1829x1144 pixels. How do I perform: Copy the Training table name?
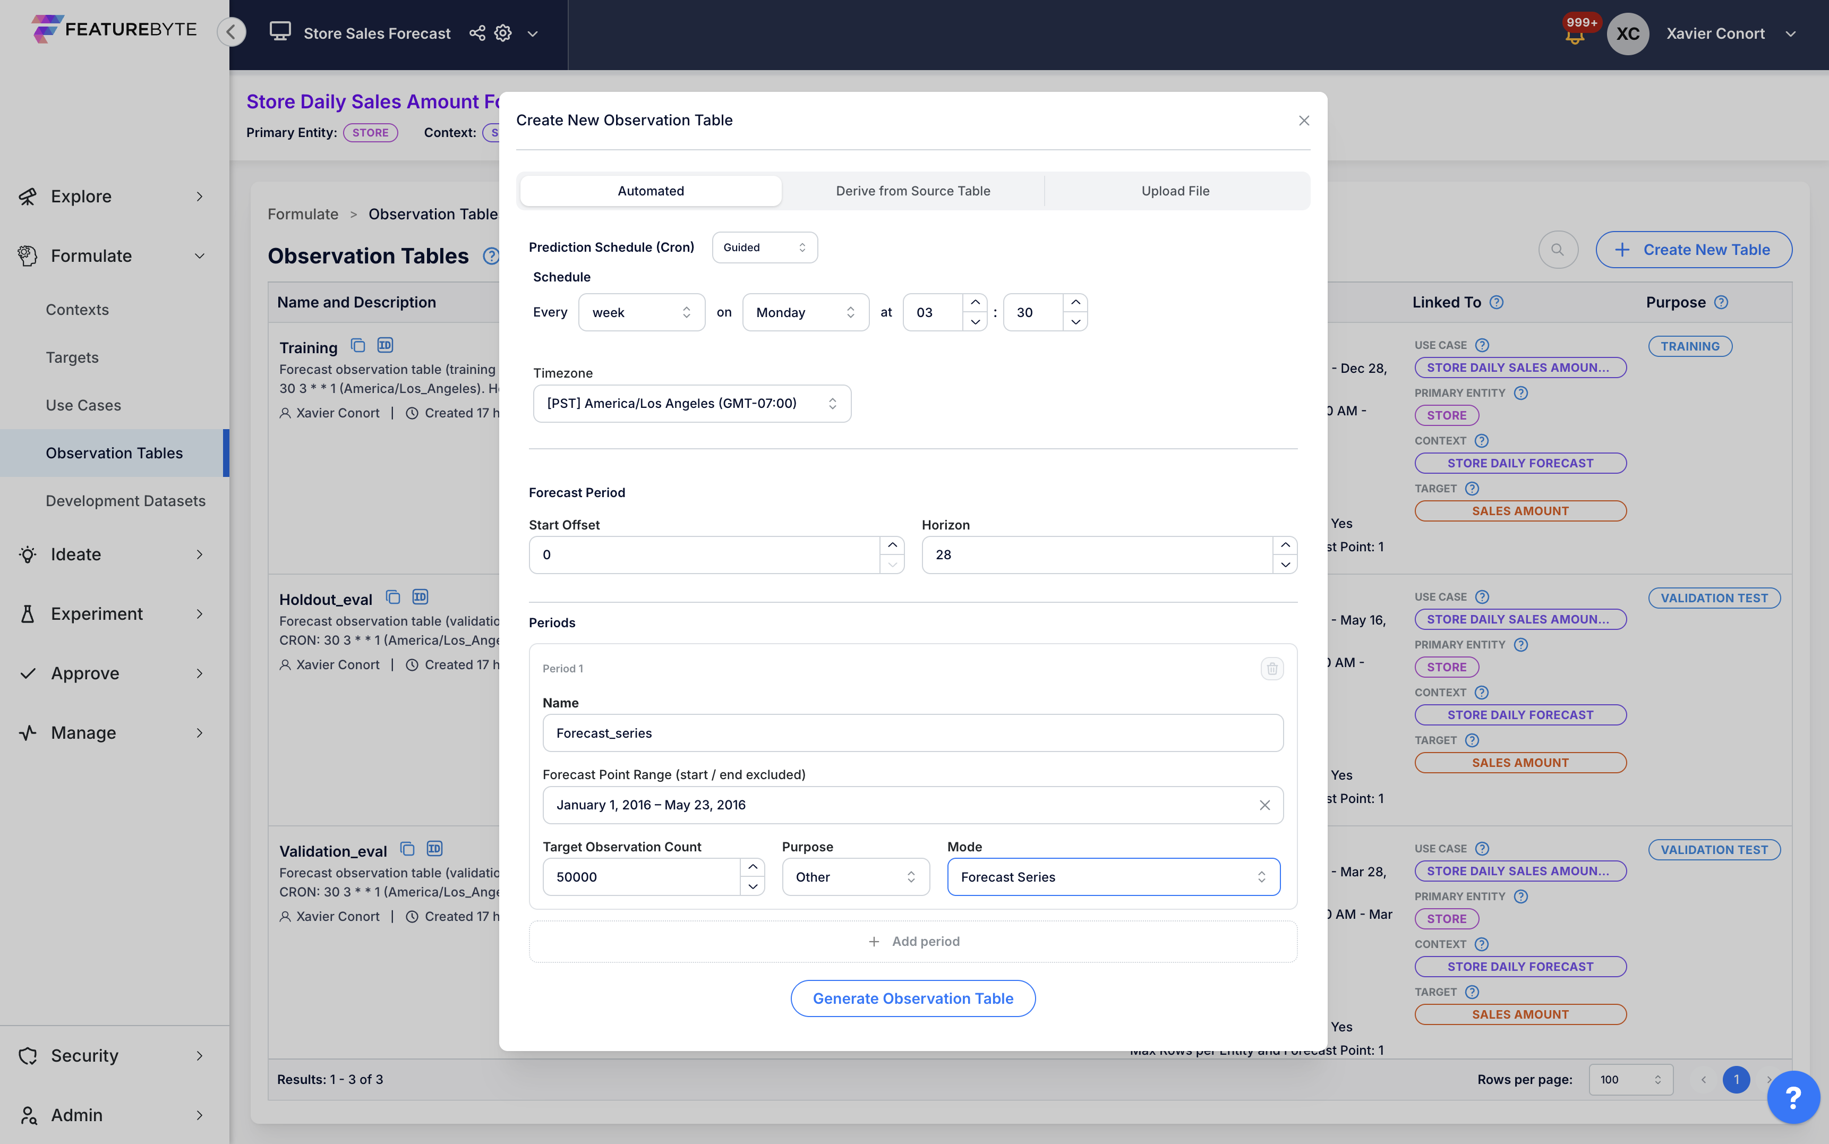(358, 345)
